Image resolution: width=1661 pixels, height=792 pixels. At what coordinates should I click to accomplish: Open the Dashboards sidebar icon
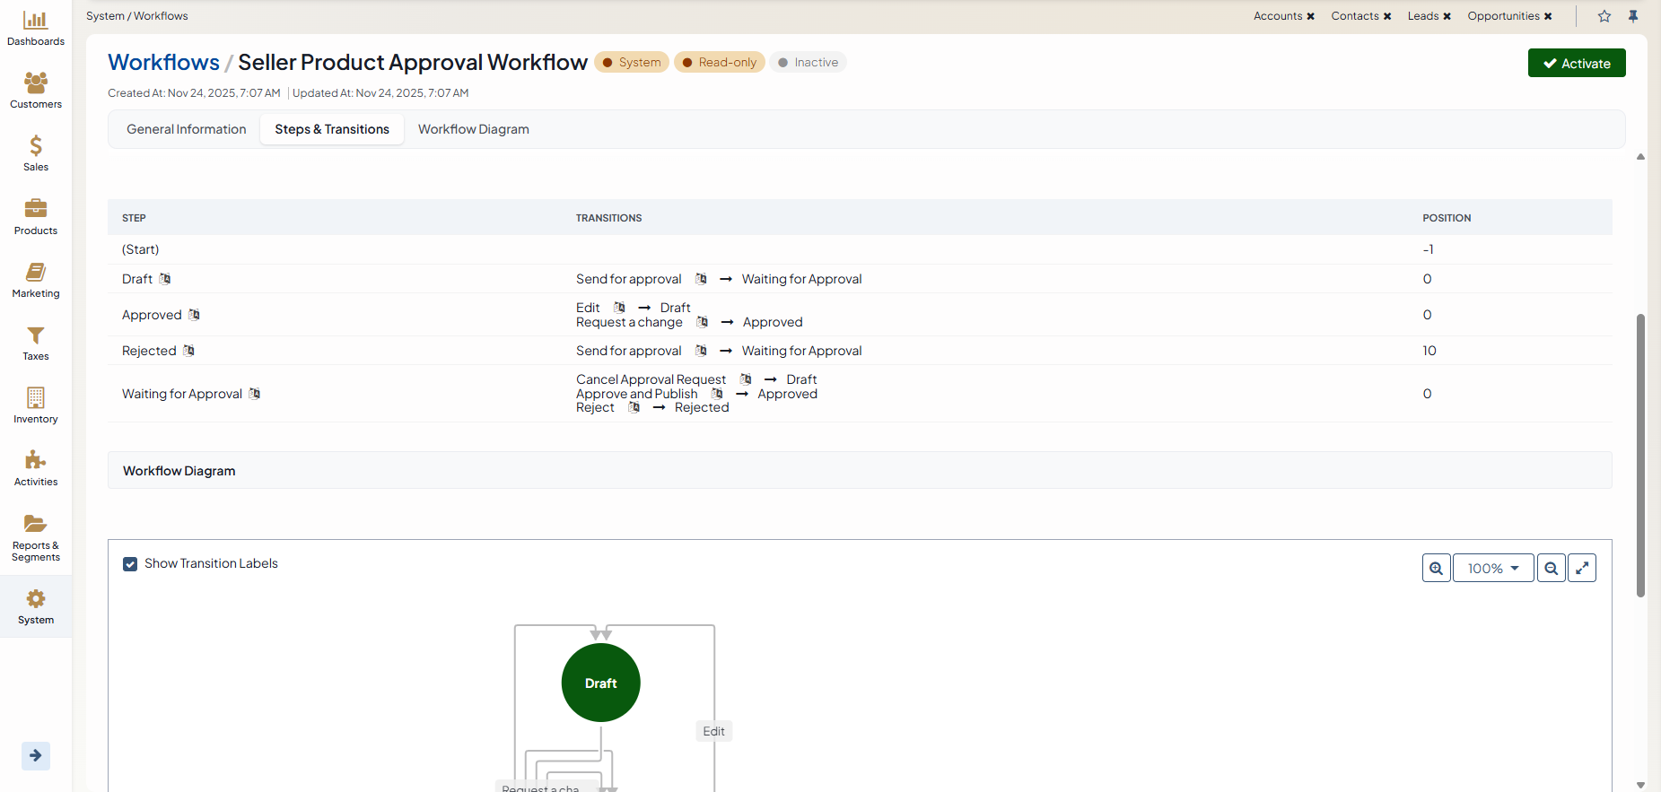36,29
